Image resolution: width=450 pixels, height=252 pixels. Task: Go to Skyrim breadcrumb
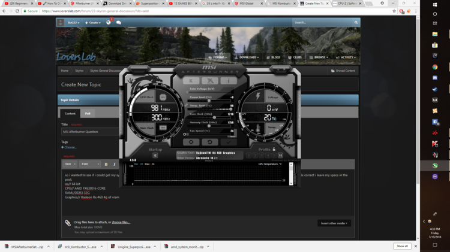[x=79, y=71]
